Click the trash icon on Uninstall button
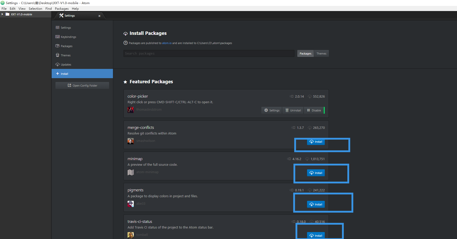 (x=287, y=110)
